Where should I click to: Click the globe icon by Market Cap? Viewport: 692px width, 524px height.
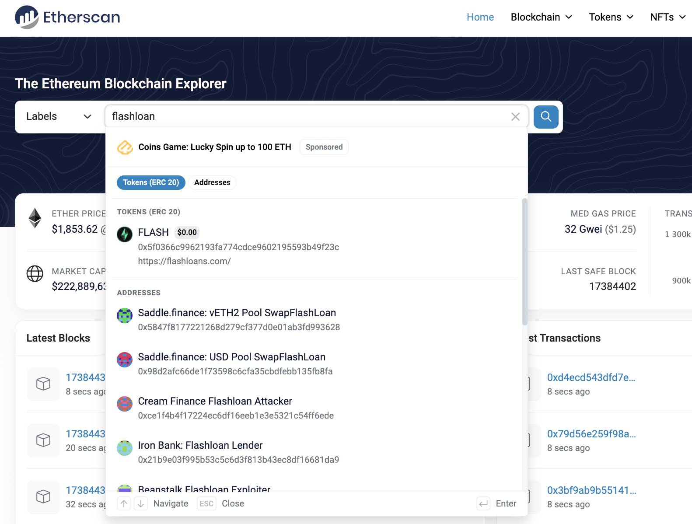(35, 274)
